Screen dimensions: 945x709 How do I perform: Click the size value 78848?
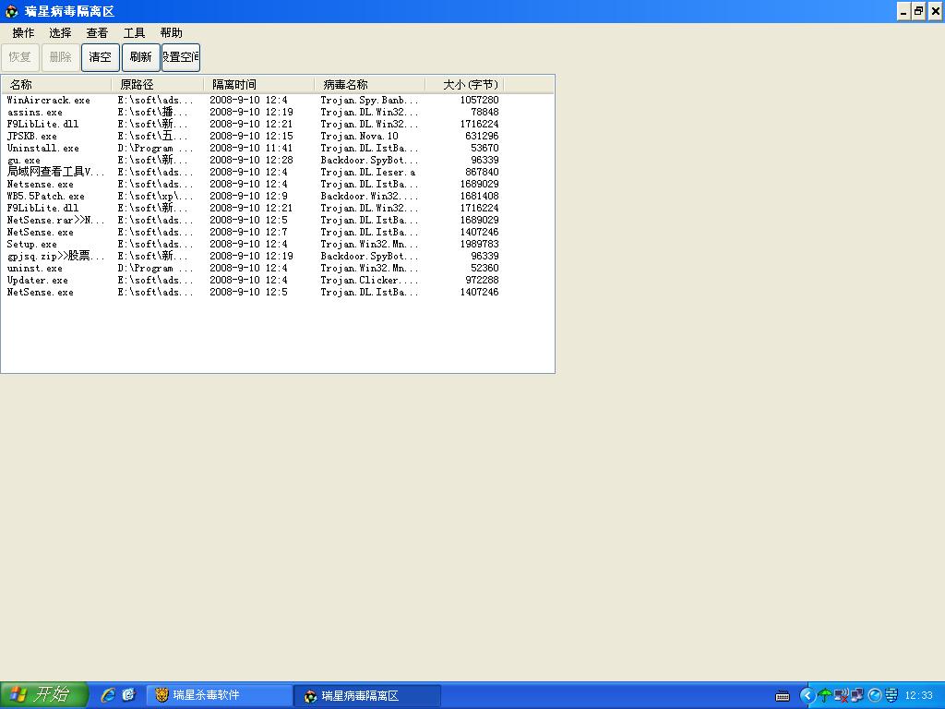[484, 112]
